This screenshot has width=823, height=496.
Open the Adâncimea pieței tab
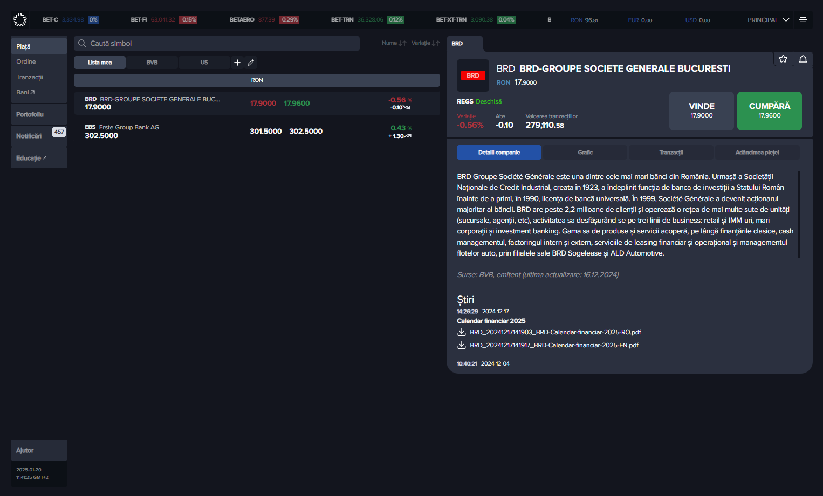pos(757,153)
